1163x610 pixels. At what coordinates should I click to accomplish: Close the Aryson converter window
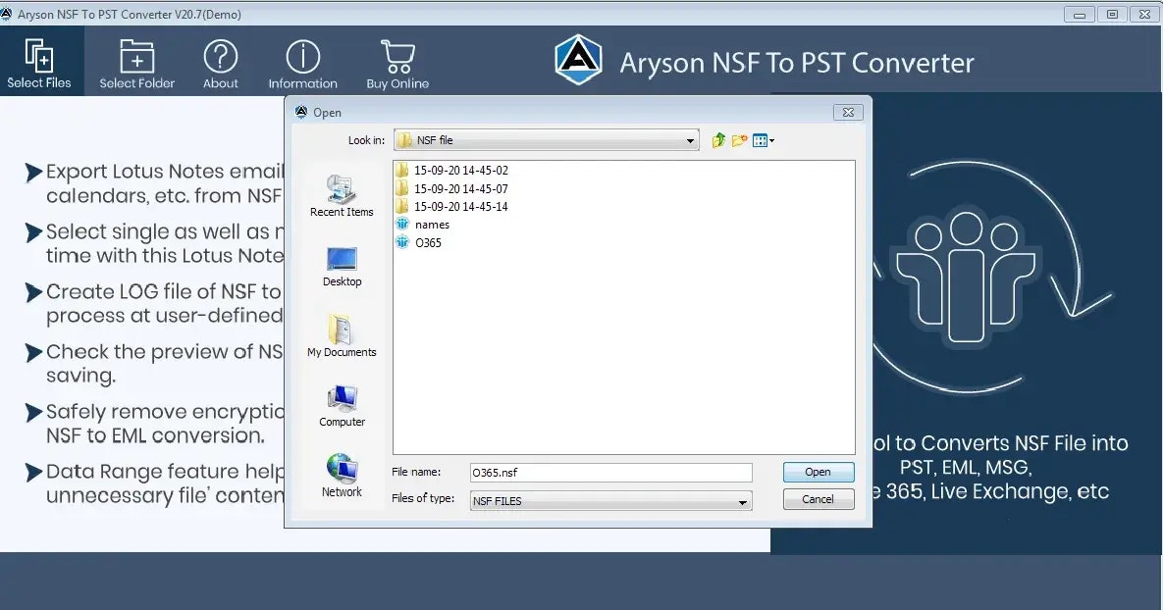tap(1145, 14)
